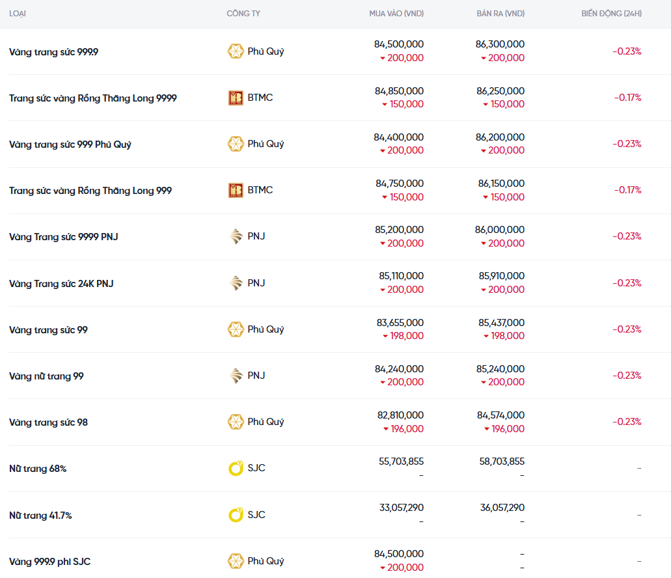Select 'Vàng Trang sức 24K PNJ' label
The width and height of the screenshot is (671, 578).
point(61,284)
